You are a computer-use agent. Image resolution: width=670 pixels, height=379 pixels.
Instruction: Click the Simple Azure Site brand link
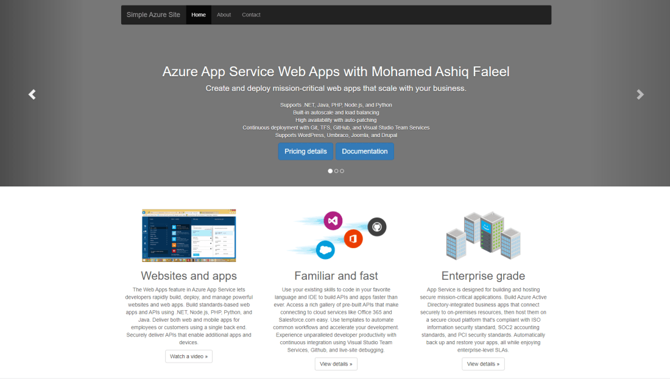coord(153,15)
